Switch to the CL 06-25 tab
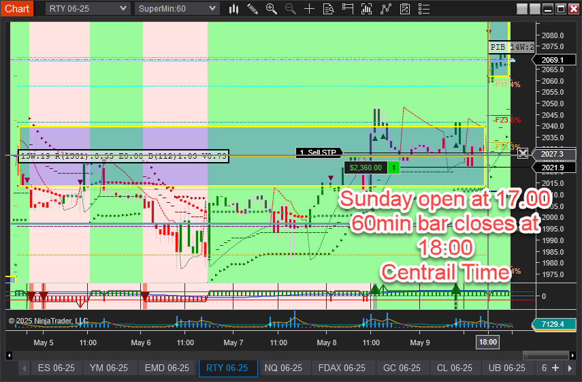582x382 pixels. 454,368
